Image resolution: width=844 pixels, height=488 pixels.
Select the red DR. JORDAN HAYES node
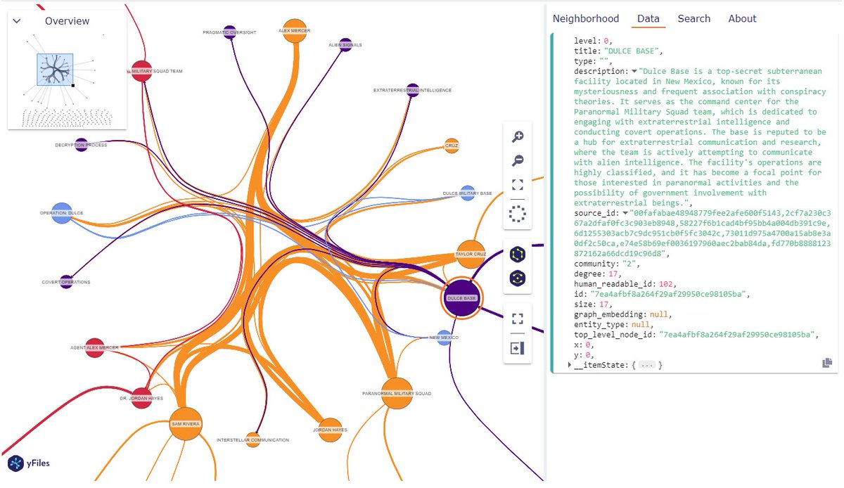coord(141,398)
